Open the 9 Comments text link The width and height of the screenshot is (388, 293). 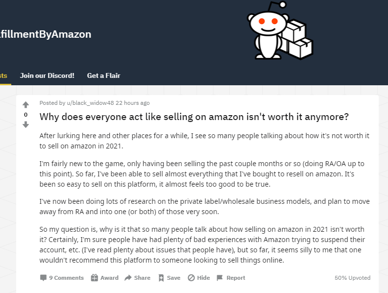(x=66, y=278)
